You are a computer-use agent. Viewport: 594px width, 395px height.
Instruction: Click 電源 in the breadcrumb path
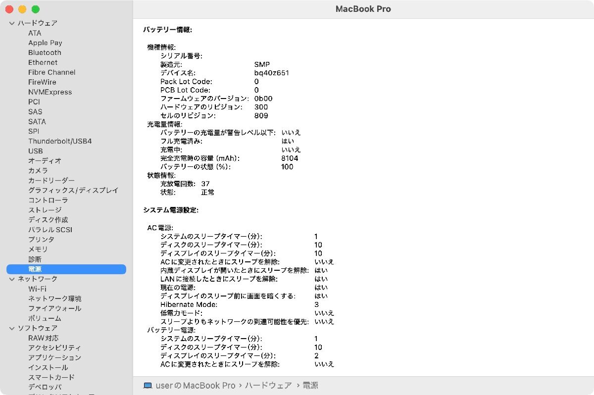coord(310,385)
